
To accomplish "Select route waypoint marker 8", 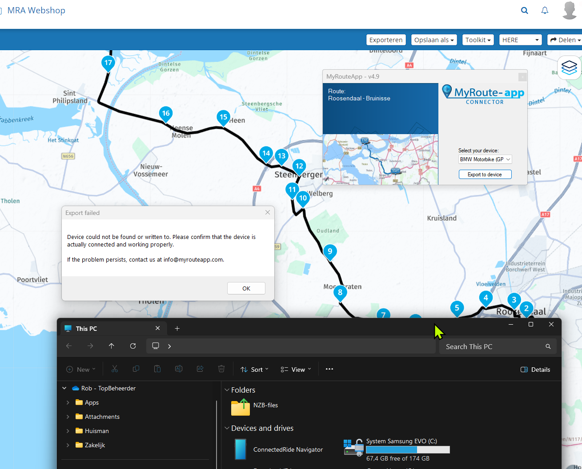I will (340, 293).
